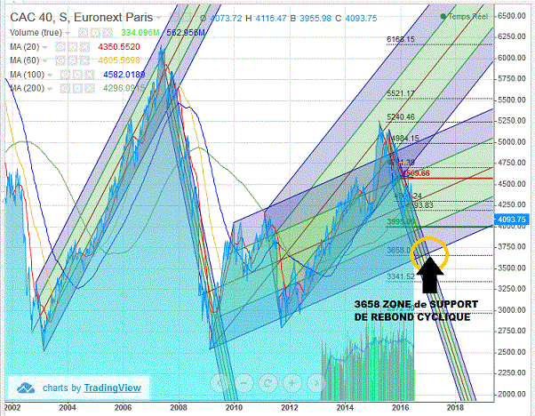Select the CAC 40, S, Euronext Paris title

coord(82,17)
